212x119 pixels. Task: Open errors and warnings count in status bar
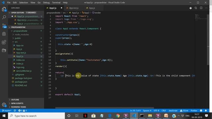pos(23,110)
